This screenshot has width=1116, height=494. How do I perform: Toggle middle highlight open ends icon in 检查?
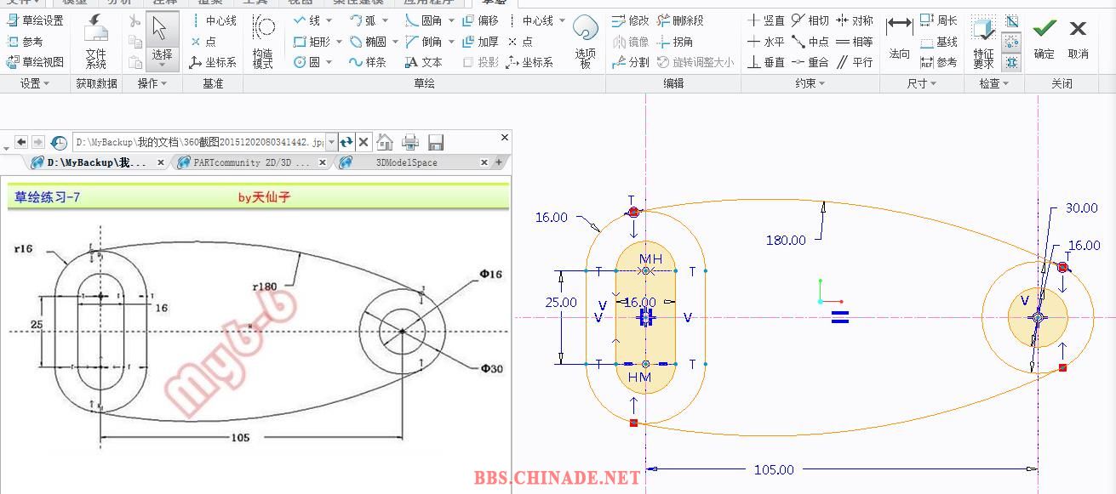1011,42
